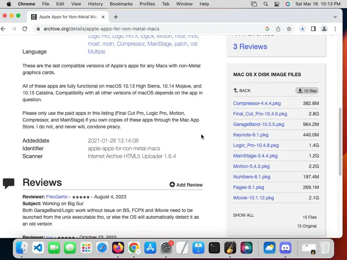The height and width of the screenshot is (260, 347).
Task: Click the Chrome back arrow
Action: [x=3, y=29]
